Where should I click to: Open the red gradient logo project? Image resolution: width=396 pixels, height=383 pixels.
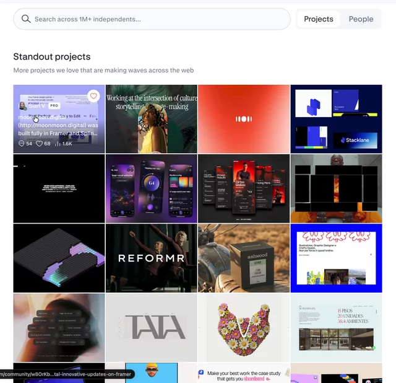244,119
